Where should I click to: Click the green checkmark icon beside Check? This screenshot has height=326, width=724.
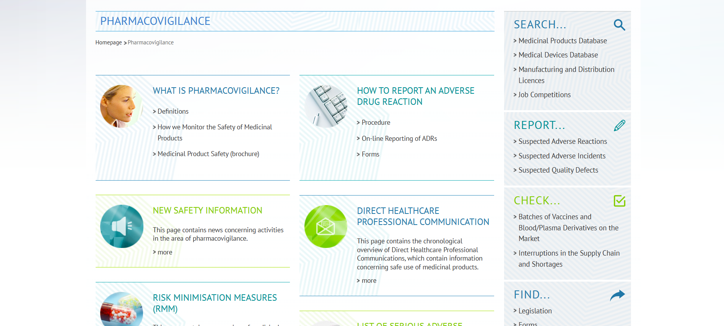(619, 201)
